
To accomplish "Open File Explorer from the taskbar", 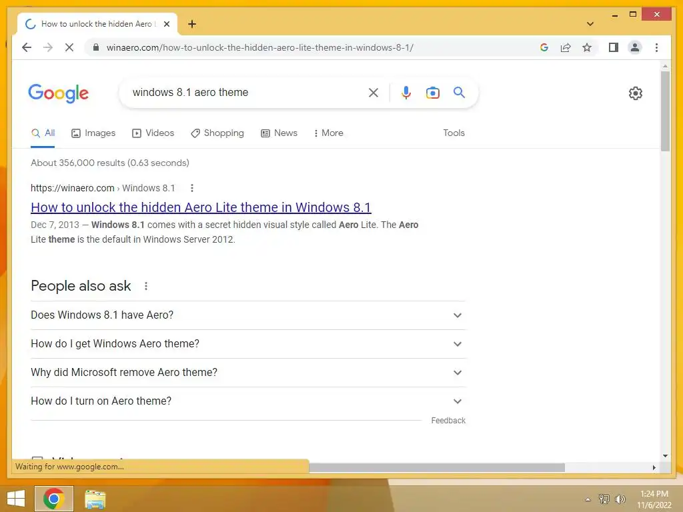I will tap(95, 499).
